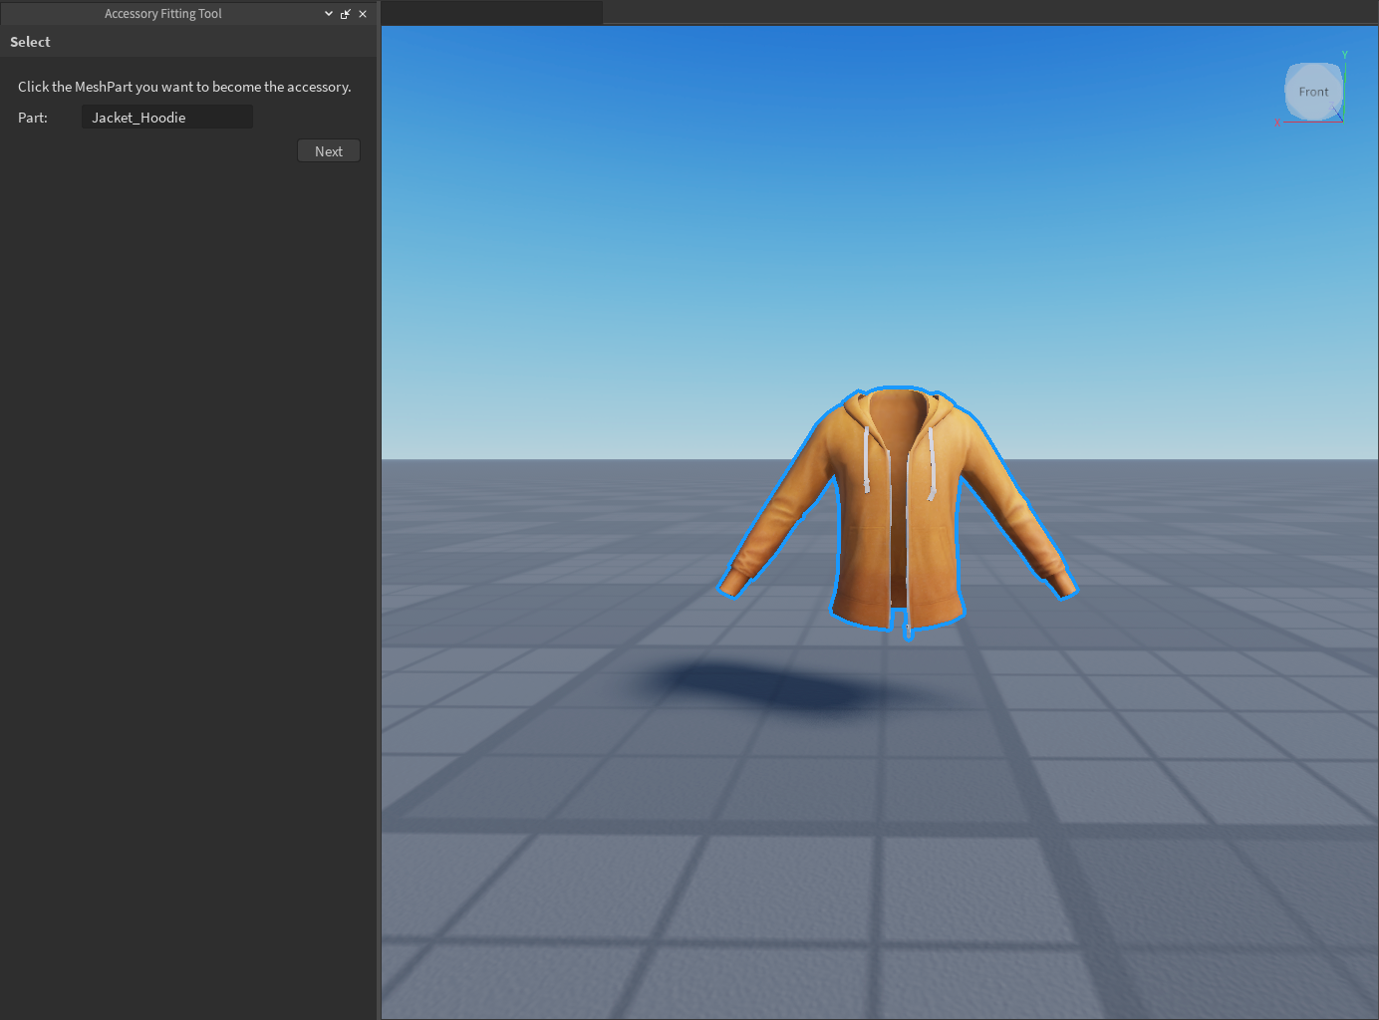Click the Accessory Fitting Tool title bar

tap(163, 14)
